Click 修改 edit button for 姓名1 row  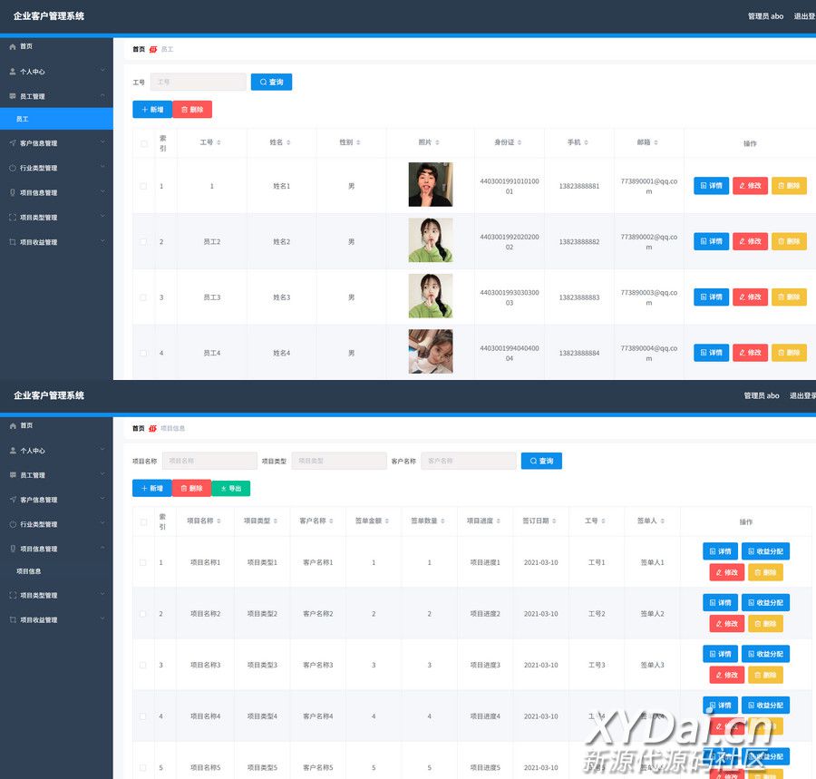750,186
